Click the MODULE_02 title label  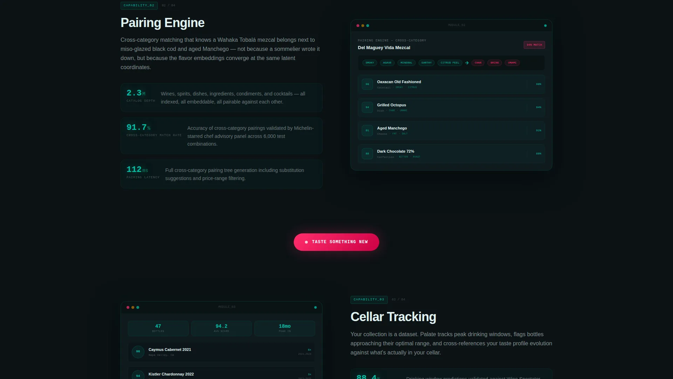[457, 25]
